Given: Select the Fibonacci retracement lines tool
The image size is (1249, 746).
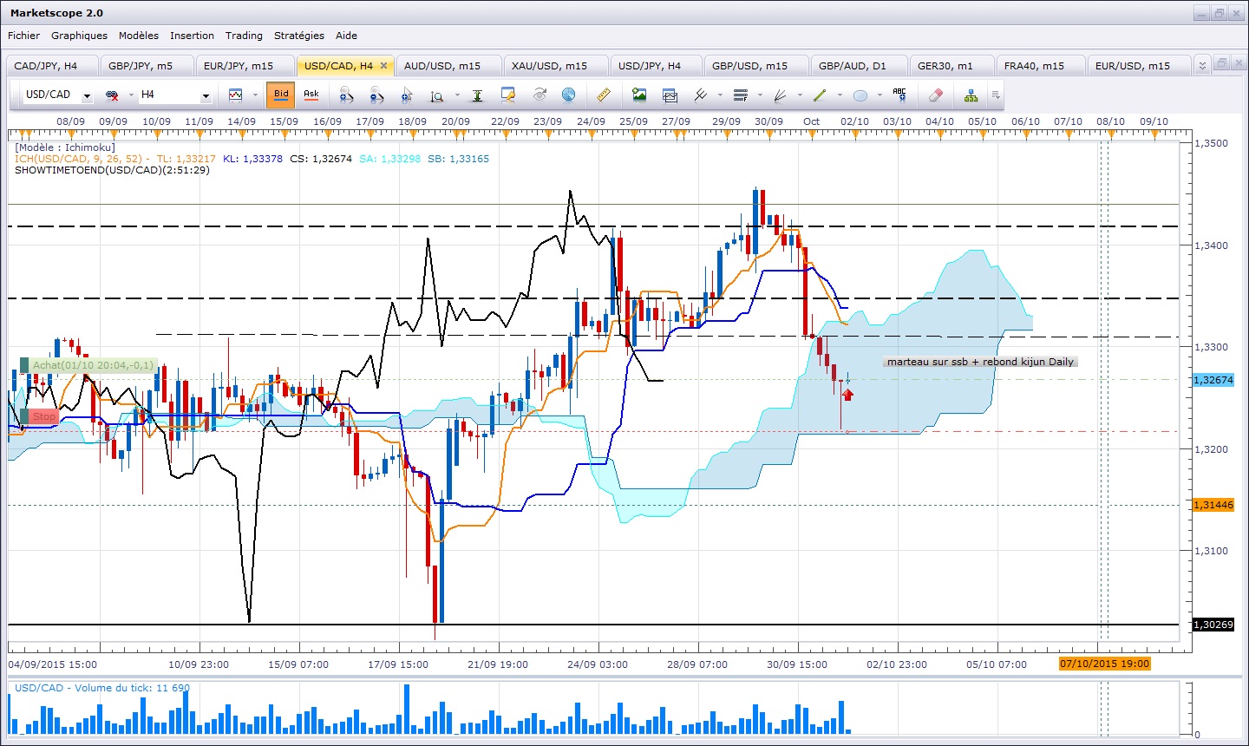Looking at the screenshot, I should [x=740, y=95].
